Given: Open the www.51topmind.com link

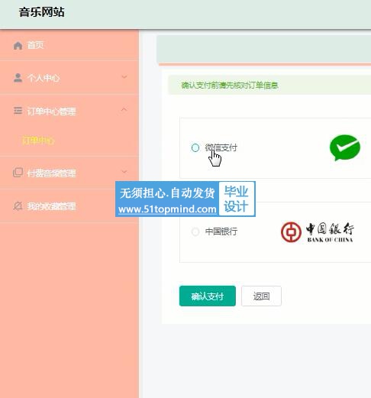Looking at the screenshot, I should click(167, 209).
